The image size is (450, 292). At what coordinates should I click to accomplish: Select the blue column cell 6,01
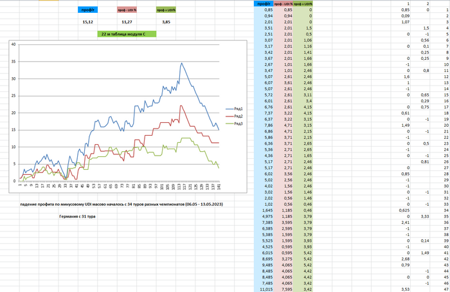[x=264, y=101]
